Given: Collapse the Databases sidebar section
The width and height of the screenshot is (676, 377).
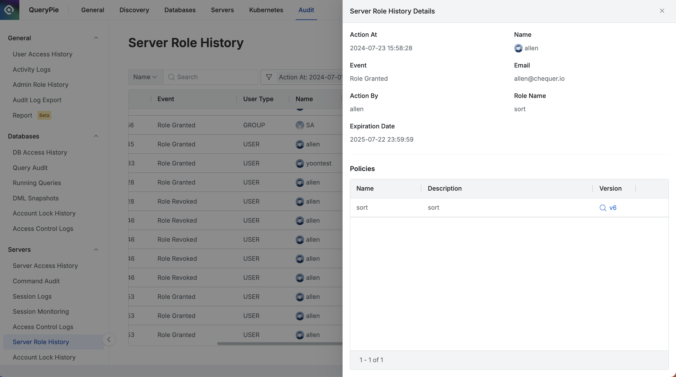Looking at the screenshot, I should coord(96,136).
